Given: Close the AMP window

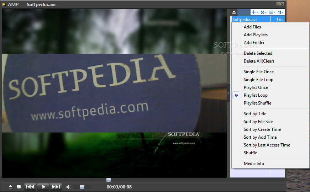Looking at the screenshot, I should pos(282,4).
